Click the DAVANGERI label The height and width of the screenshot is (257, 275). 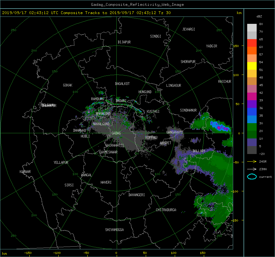coord(137,195)
